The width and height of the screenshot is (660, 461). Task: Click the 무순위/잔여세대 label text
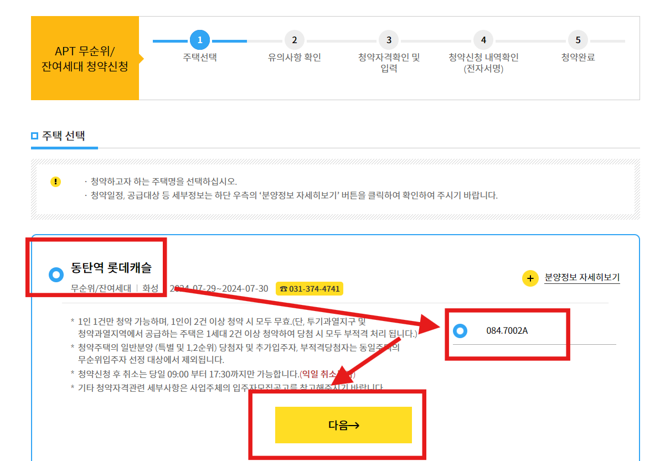click(x=101, y=288)
